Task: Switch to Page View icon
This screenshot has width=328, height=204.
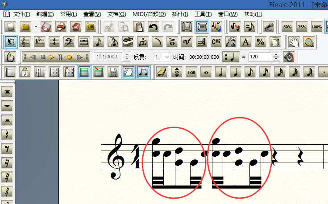Action: (187, 27)
